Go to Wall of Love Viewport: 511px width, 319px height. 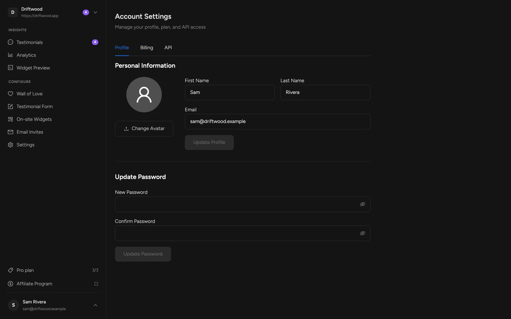53,94
